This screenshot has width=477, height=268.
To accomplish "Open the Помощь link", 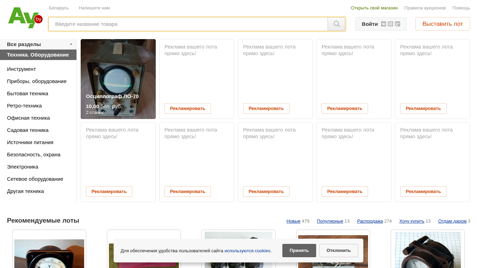I will [x=461, y=8].
